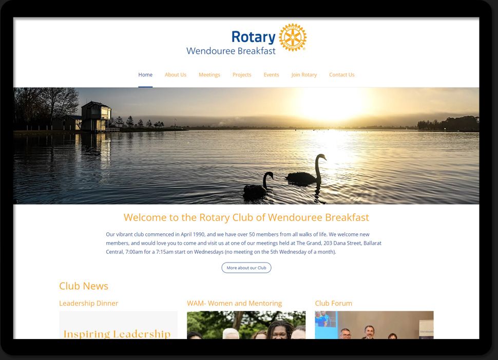Viewport: 498px width, 360px height.
Task: Click the Join Rotary nav link
Action: (x=304, y=75)
